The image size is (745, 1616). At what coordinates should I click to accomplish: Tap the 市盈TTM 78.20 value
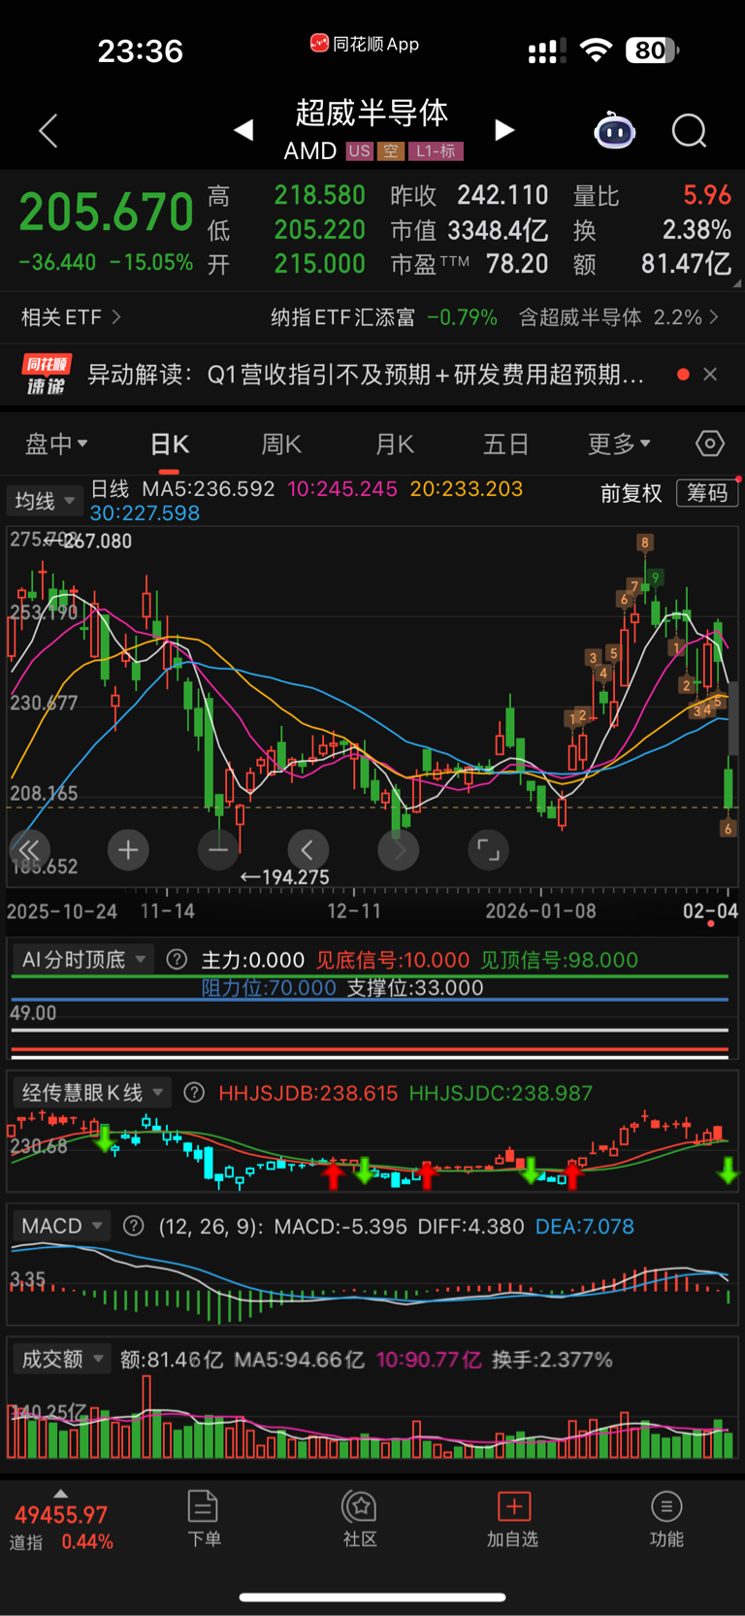(470, 264)
